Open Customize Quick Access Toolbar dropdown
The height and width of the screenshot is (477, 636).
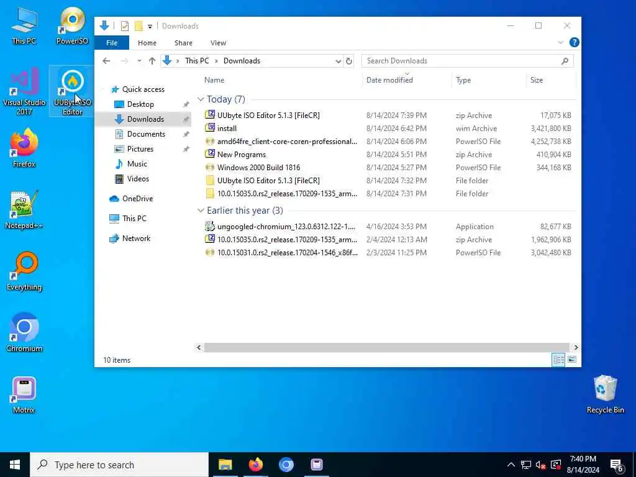[x=150, y=27]
